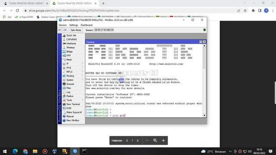The width and height of the screenshot is (276, 155).
Task: Open the Dashboard menu
Action: pyautogui.click(x=86, y=25)
